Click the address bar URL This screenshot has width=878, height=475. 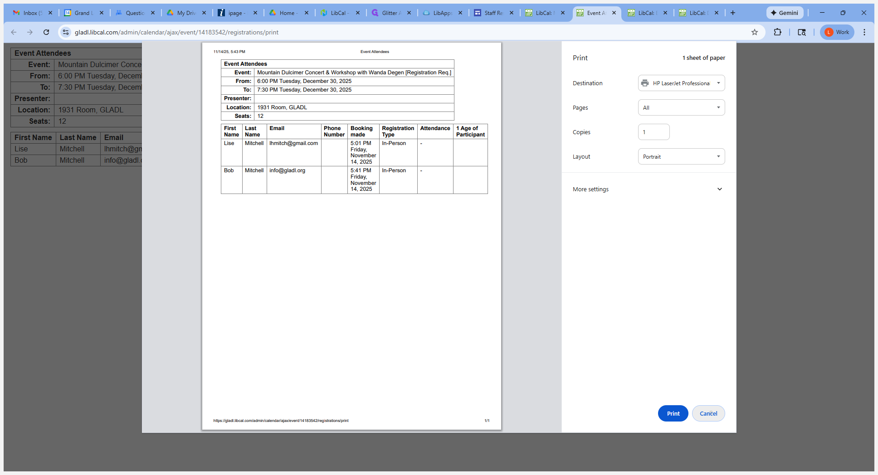[x=176, y=32]
